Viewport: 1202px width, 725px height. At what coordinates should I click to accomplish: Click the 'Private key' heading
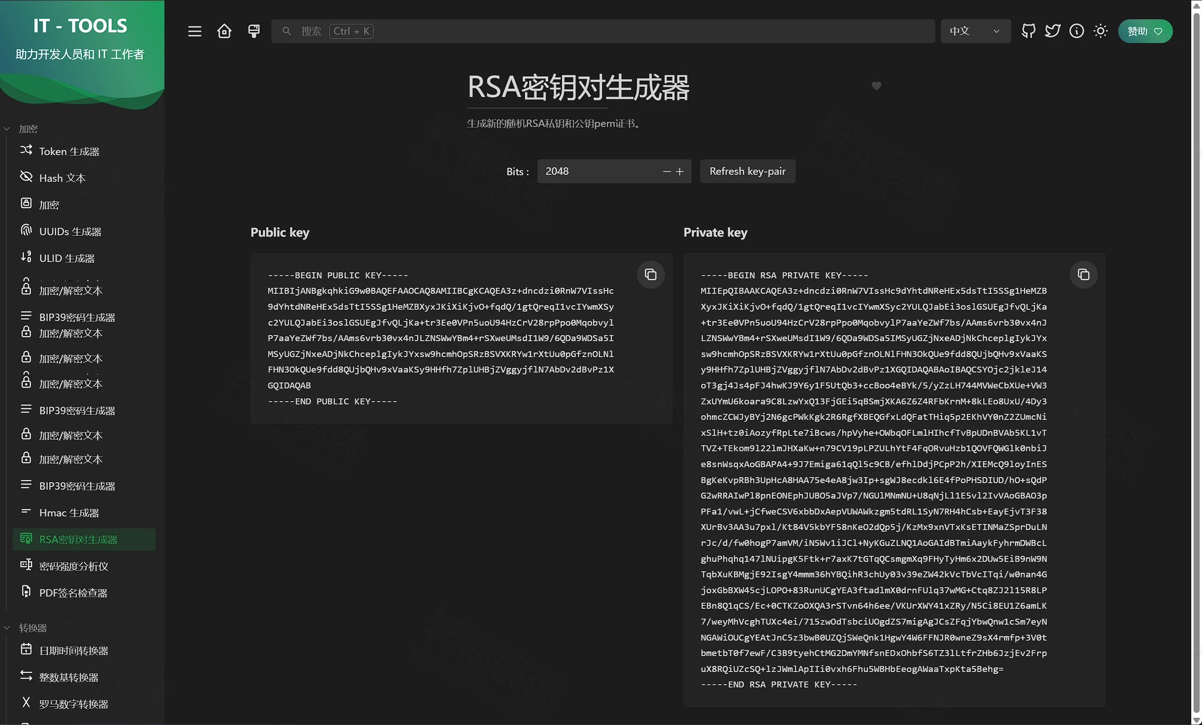[715, 232]
